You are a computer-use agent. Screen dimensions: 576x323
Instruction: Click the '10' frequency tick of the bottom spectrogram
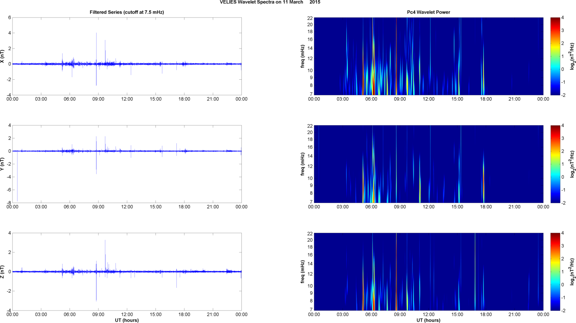click(310, 286)
